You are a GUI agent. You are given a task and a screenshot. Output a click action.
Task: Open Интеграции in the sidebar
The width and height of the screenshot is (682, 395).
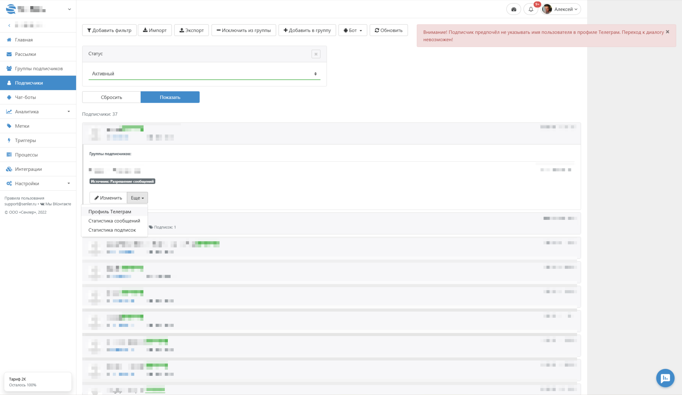coord(28,169)
